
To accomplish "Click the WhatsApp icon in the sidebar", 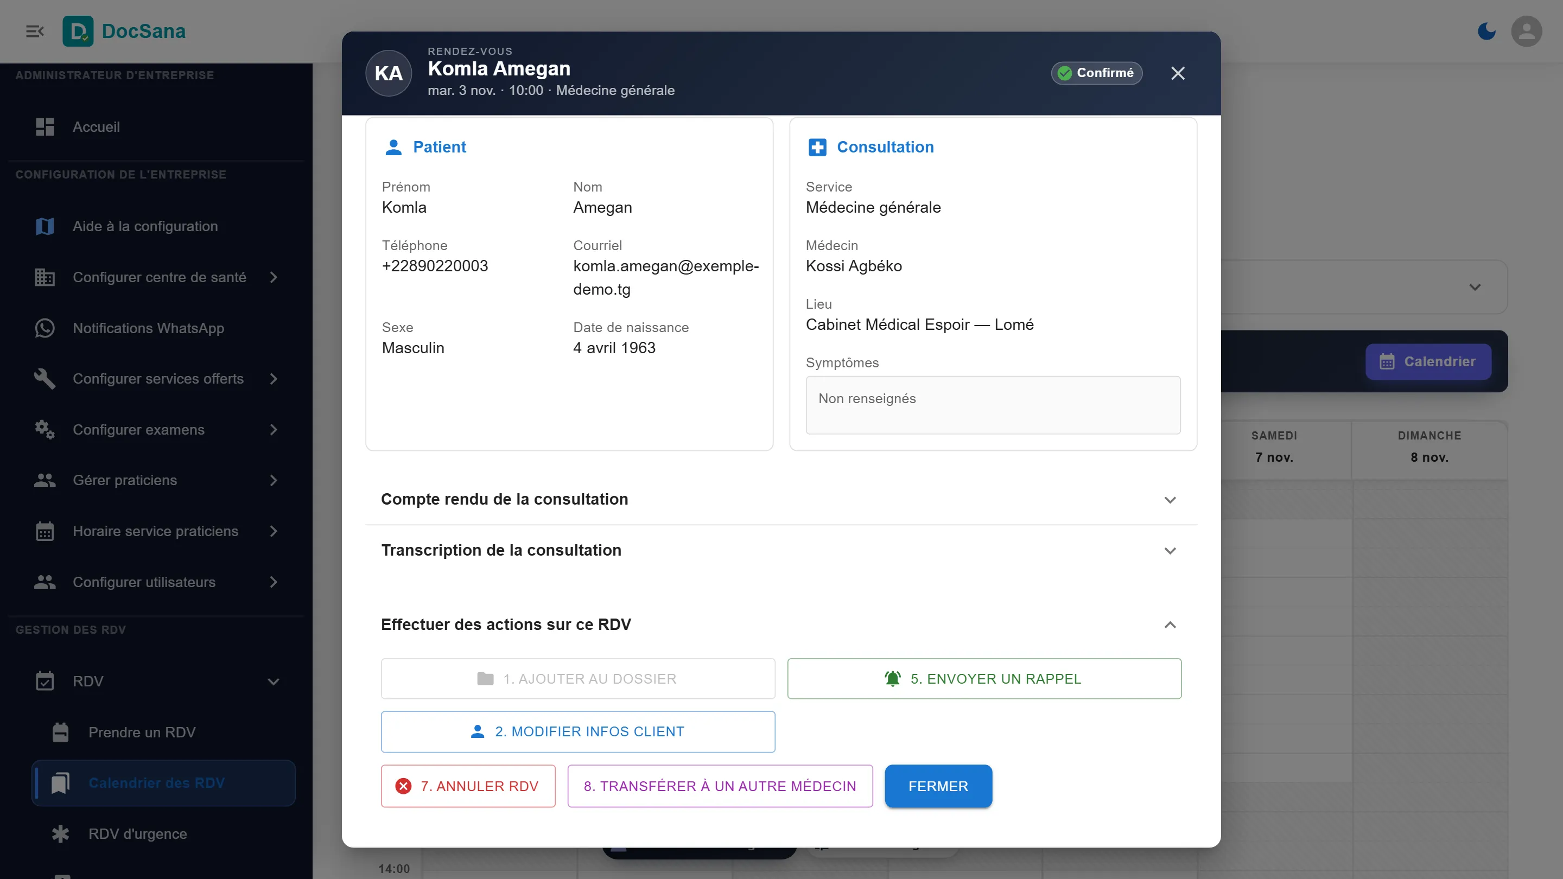I will click(45, 328).
